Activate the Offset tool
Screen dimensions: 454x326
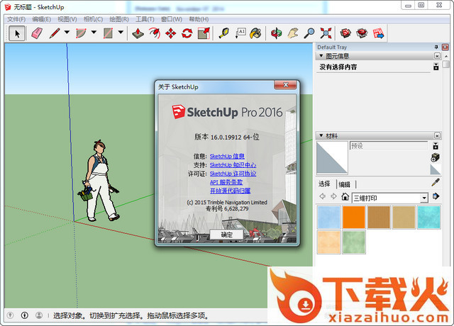coord(155,33)
